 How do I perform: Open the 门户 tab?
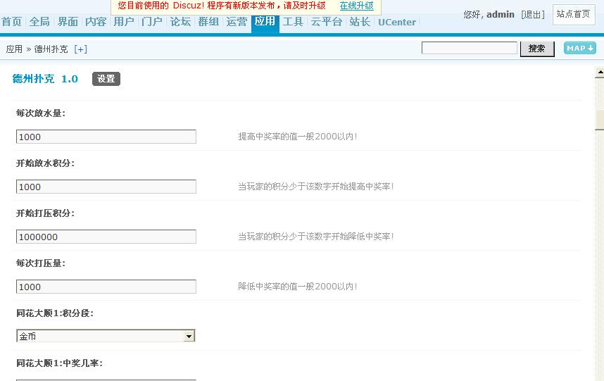152,22
